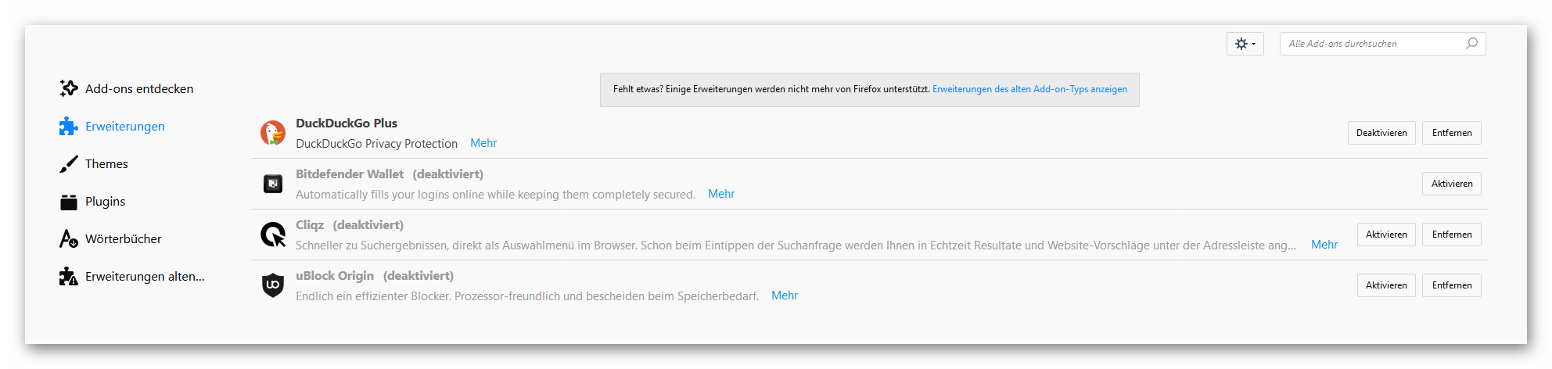Click the Add-ons entdecken sparkle icon
Viewport: 1552px width, 369px height.
tap(69, 88)
